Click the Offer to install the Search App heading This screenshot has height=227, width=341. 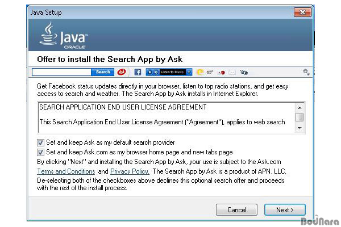(110, 59)
